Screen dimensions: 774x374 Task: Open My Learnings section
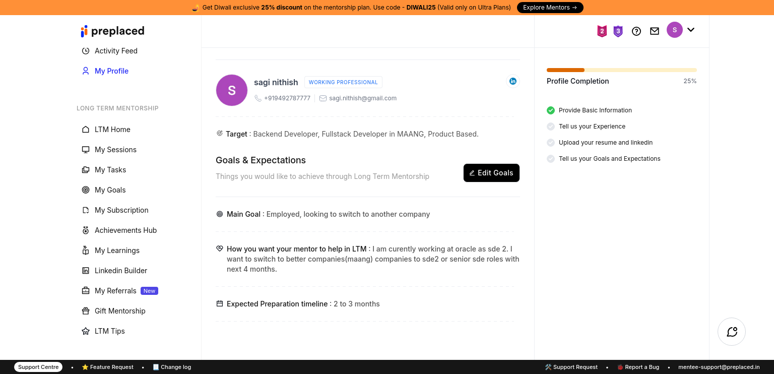click(x=117, y=251)
